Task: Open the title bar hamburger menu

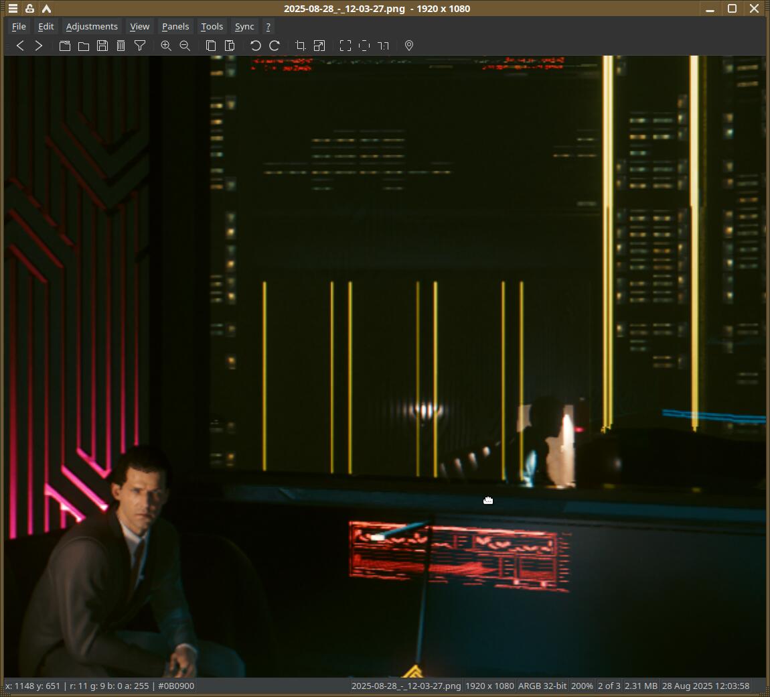Action: click(13, 8)
